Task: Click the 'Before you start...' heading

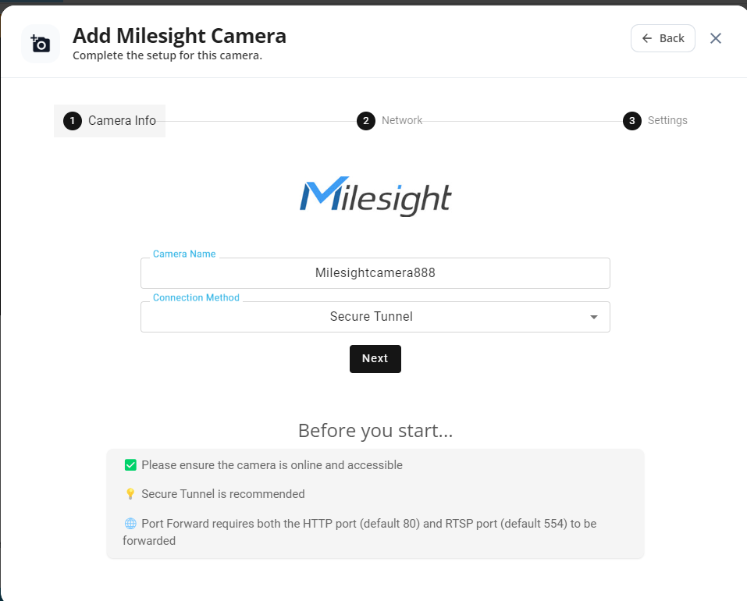Action: pyautogui.click(x=375, y=431)
